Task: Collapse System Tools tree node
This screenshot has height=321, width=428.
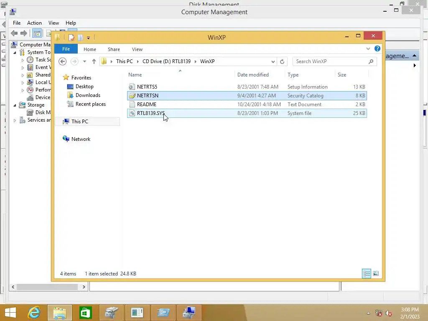Action: (15, 52)
